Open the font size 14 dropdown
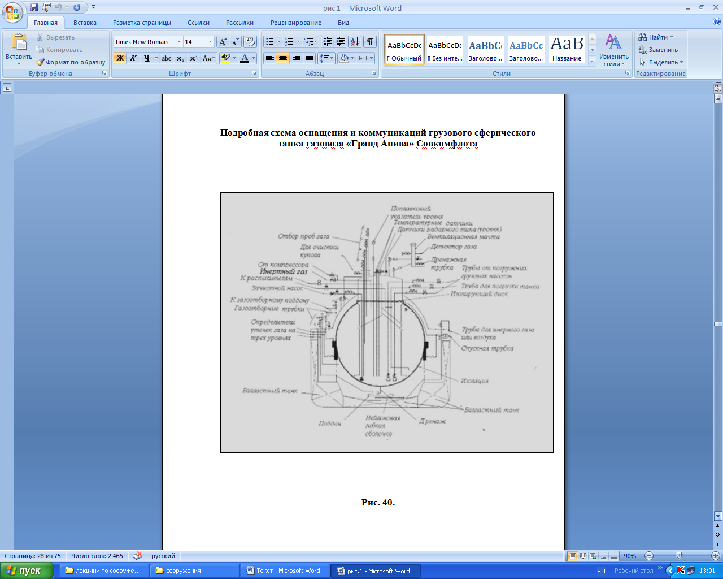Screen dimensions: 723x579 211,42
